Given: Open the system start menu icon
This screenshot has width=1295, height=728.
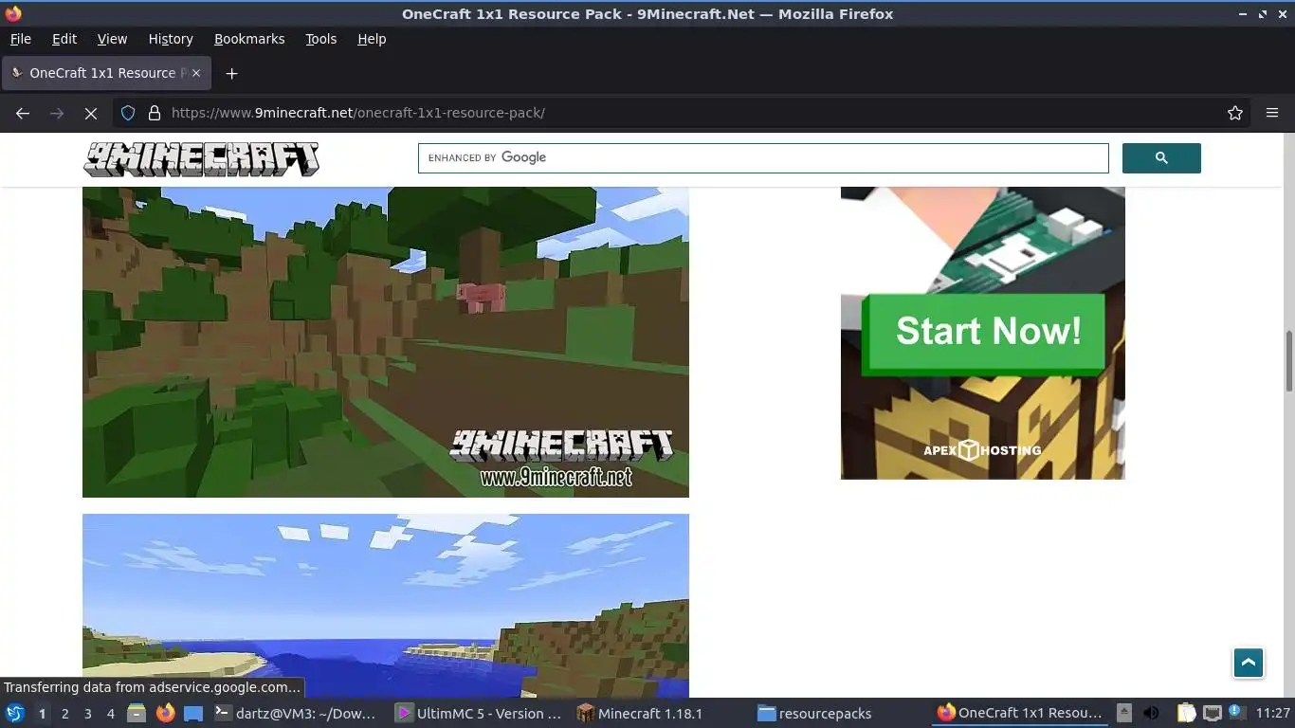Looking at the screenshot, I should point(14,713).
